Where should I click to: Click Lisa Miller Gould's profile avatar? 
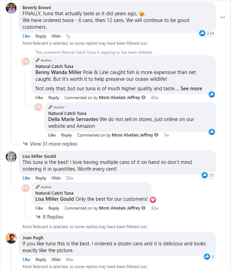[x=11, y=157]
